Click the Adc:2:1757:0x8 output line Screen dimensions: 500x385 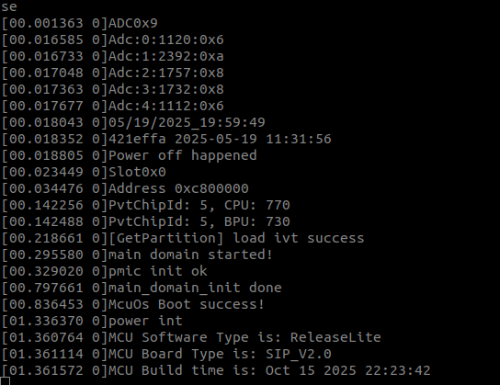tap(112, 73)
